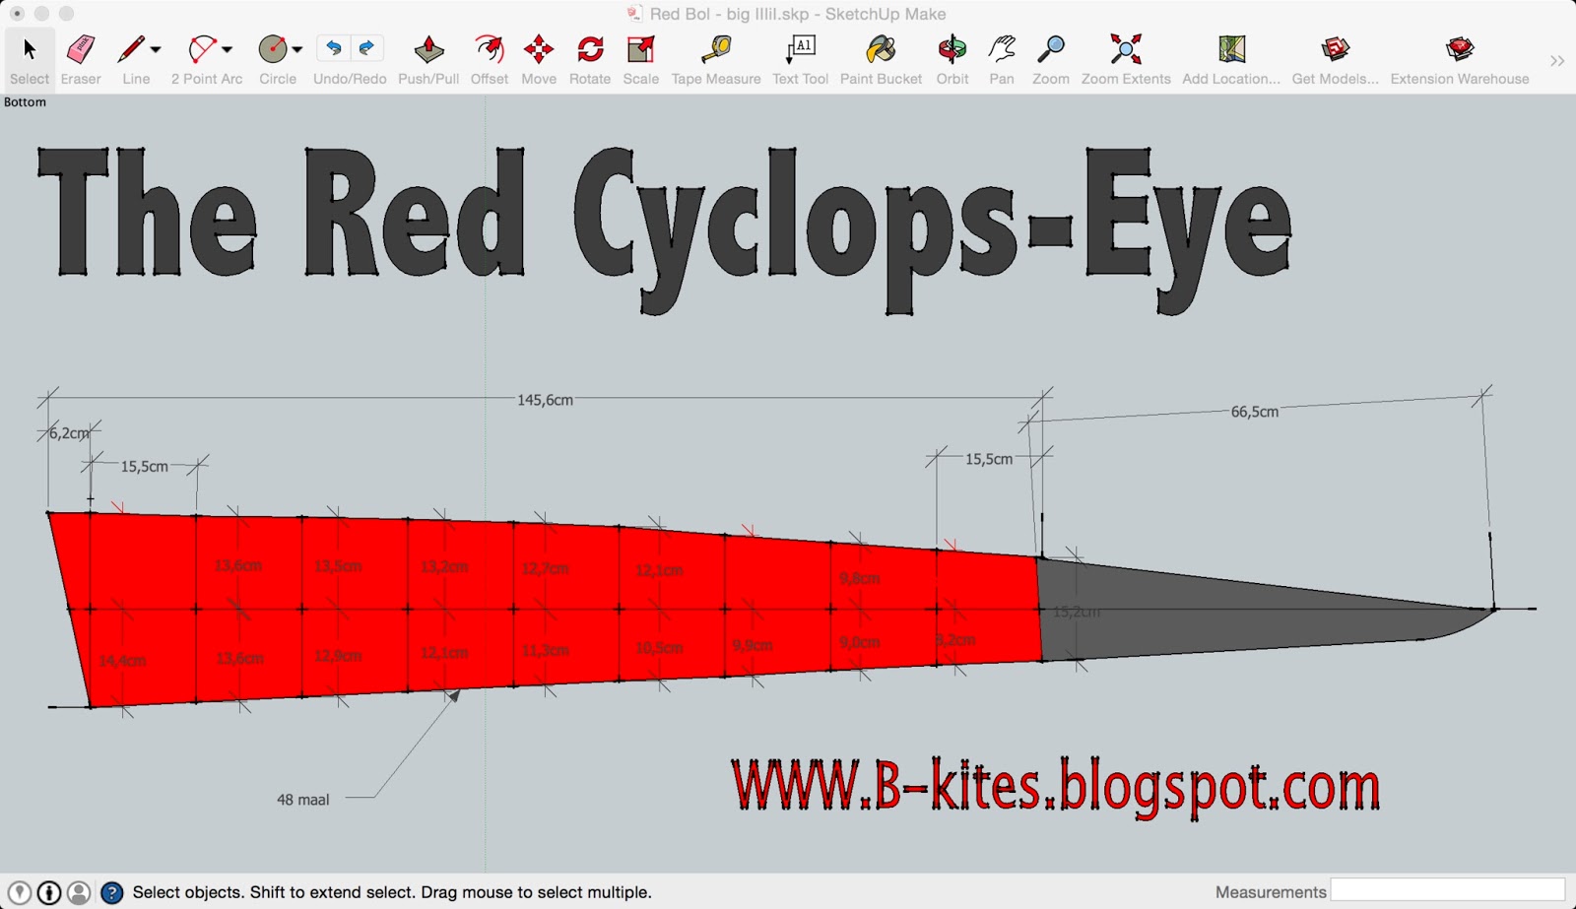Open the Circle tool dropdown
This screenshot has width=1576, height=909.
[x=297, y=49]
